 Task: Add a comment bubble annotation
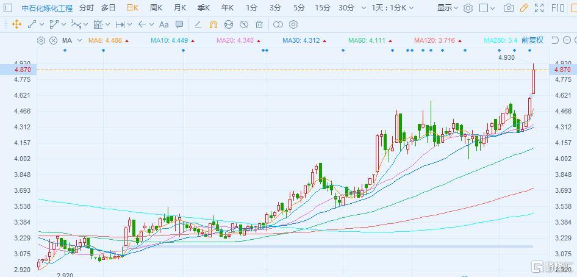coord(179,24)
